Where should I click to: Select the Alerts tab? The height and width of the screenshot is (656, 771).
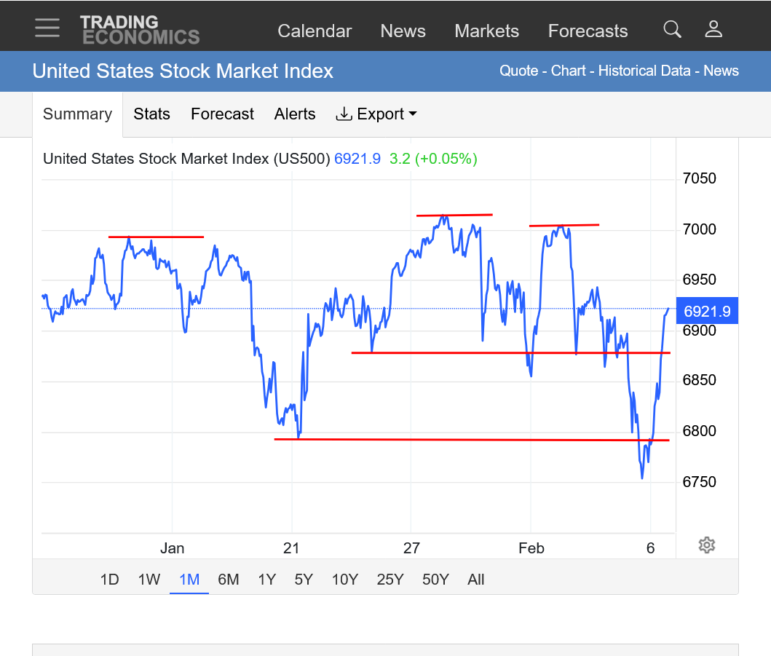pos(295,114)
